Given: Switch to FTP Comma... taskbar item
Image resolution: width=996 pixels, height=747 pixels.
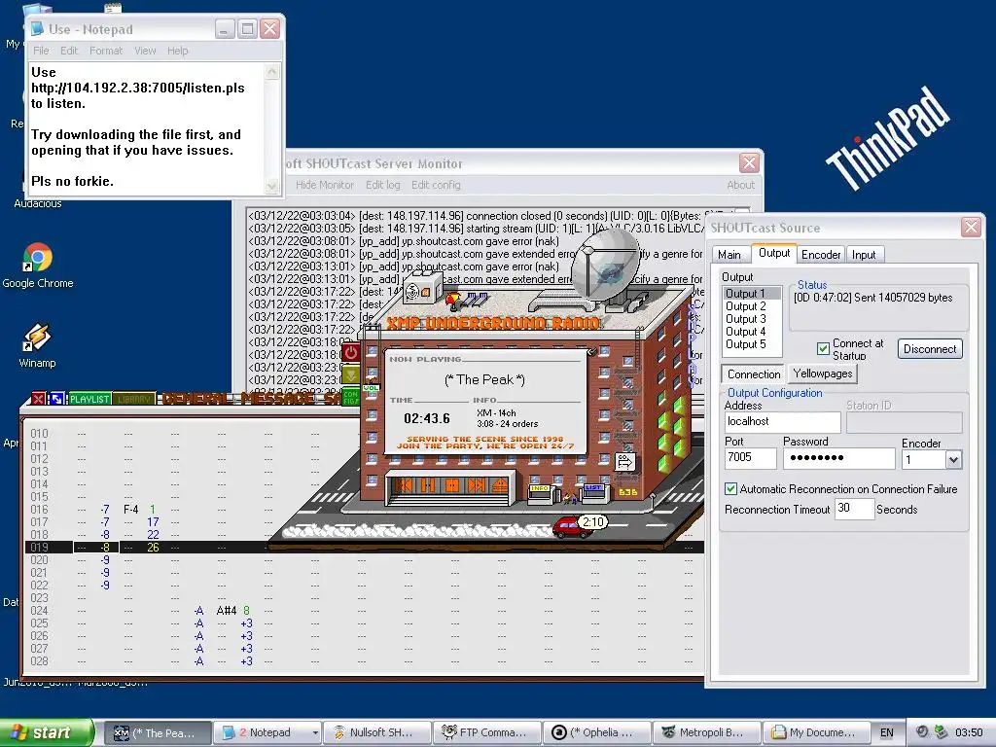Looking at the screenshot, I should tap(487, 732).
